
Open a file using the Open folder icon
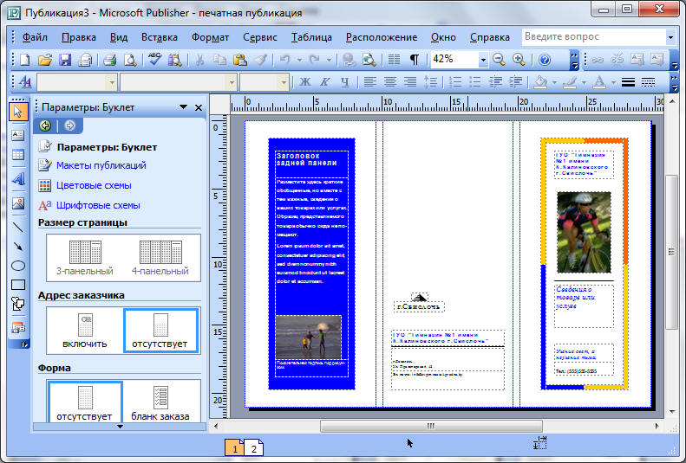(44, 60)
